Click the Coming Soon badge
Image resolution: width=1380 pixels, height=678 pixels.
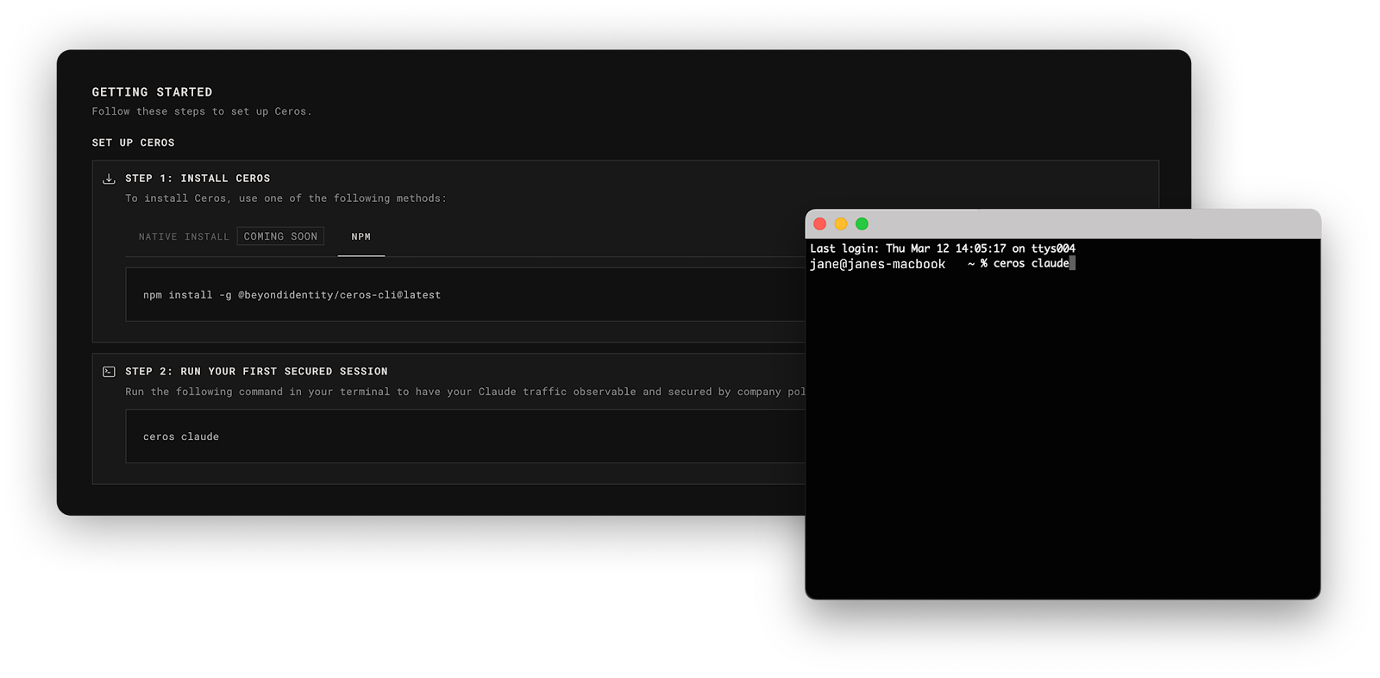[x=280, y=236]
